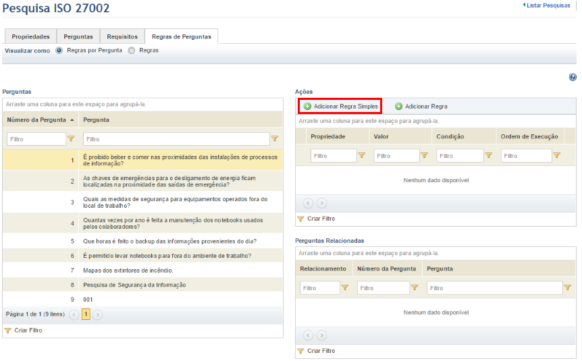Select question 5 'Que horas é feito o backup'

click(142, 241)
